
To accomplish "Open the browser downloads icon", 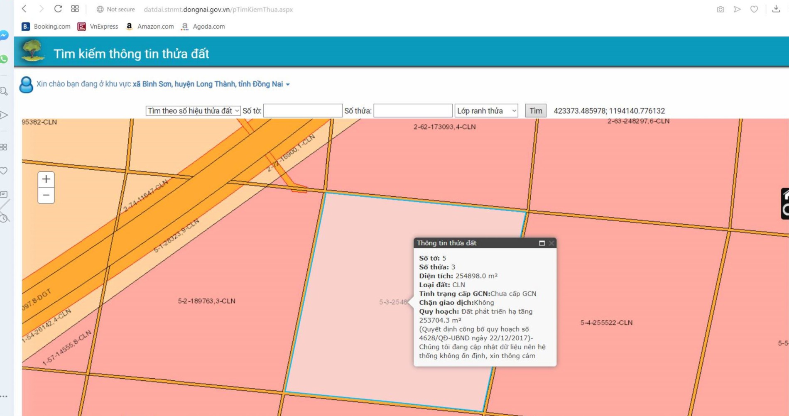I will click(776, 9).
